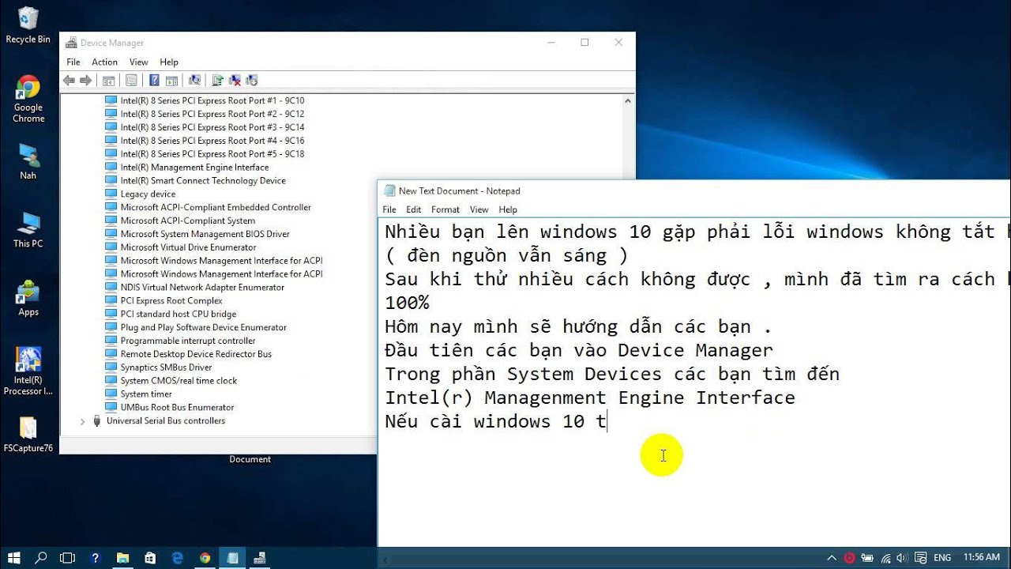Click the Show/Hide Action Pane toolbar icon
The height and width of the screenshot is (569, 1011).
pyautogui.click(x=171, y=80)
